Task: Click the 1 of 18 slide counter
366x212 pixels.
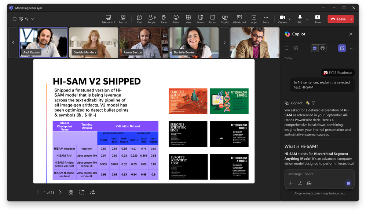Action: [49, 193]
